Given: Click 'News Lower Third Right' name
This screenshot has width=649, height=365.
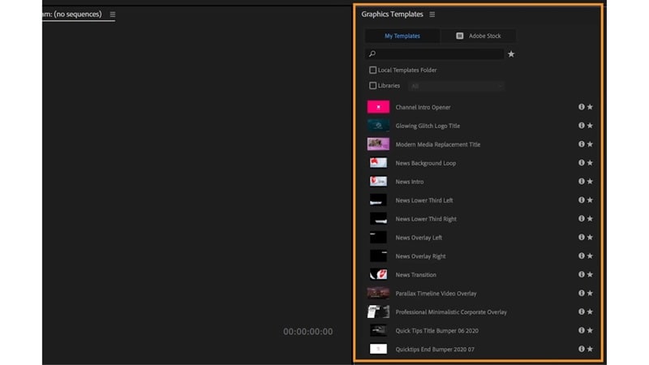Looking at the screenshot, I should point(426,219).
